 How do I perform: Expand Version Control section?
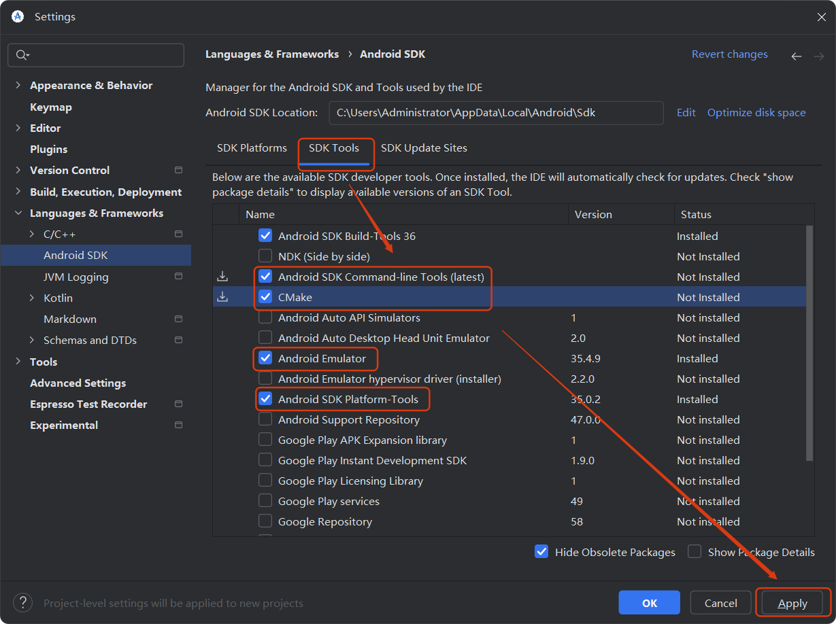(x=18, y=170)
